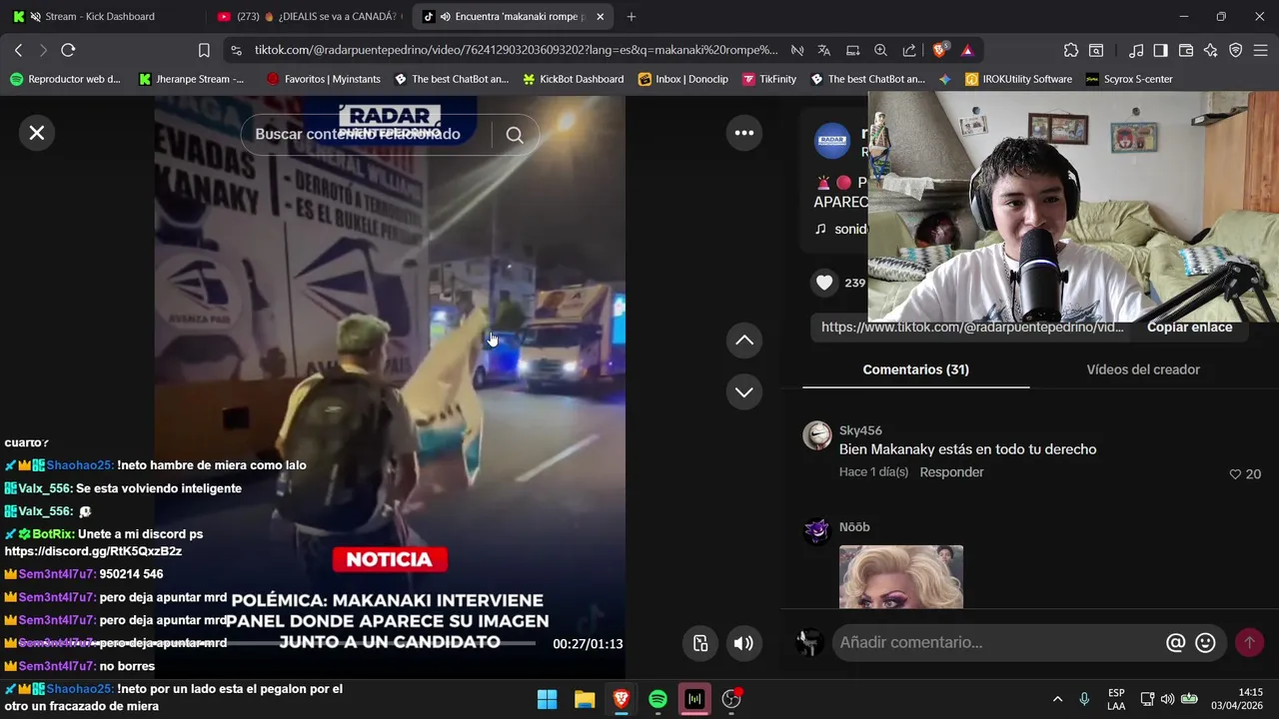Open 'Favoritos | Myinstants' bookmark
This screenshot has height=719, width=1279.
point(325,79)
